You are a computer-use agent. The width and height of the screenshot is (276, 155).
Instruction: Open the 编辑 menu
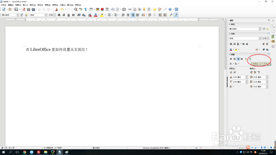(x=11, y=5)
